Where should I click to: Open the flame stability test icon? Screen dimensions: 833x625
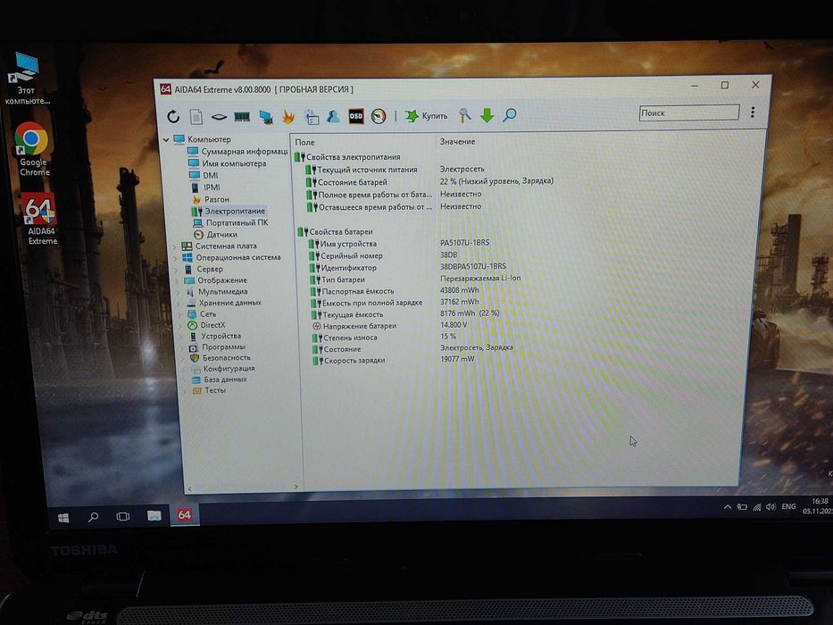(288, 116)
